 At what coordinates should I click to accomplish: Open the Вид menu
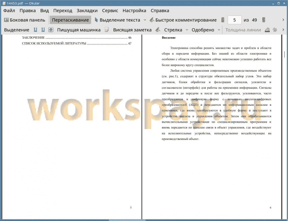(x=44, y=11)
